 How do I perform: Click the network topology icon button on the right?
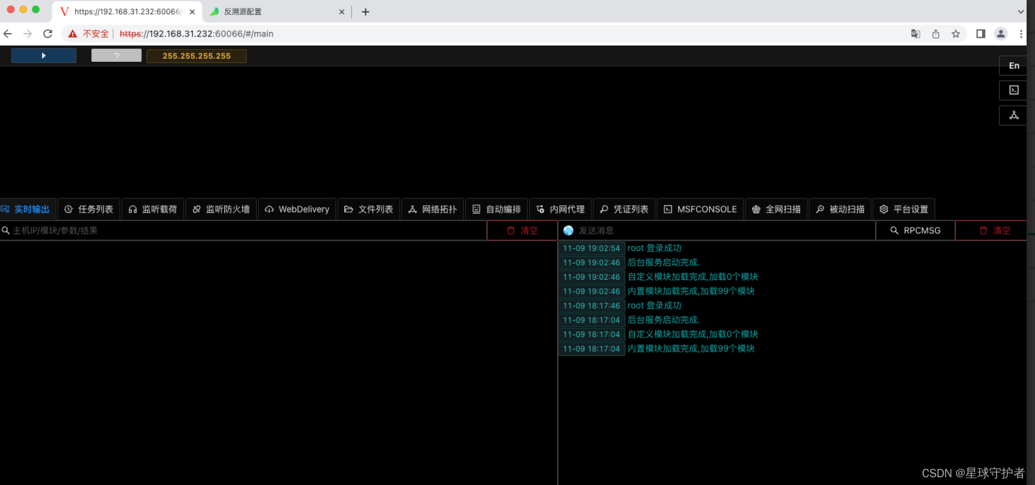1014,115
